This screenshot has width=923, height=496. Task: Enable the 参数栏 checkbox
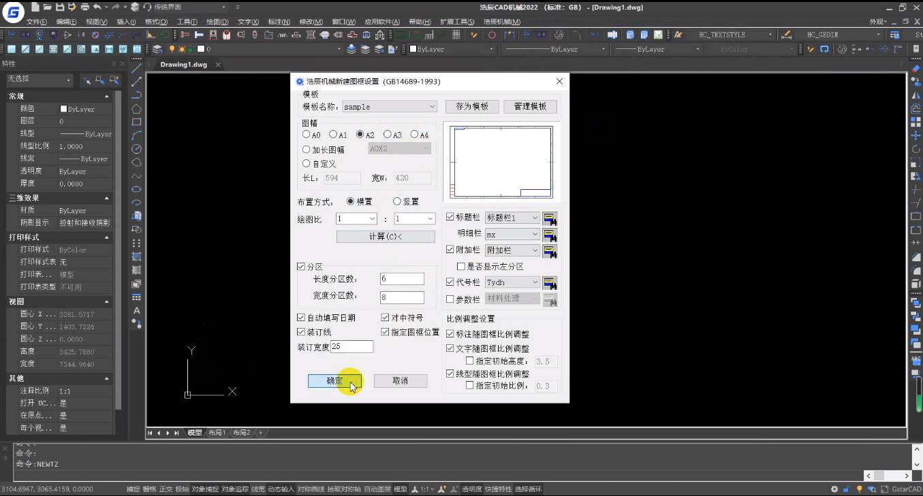click(x=450, y=299)
